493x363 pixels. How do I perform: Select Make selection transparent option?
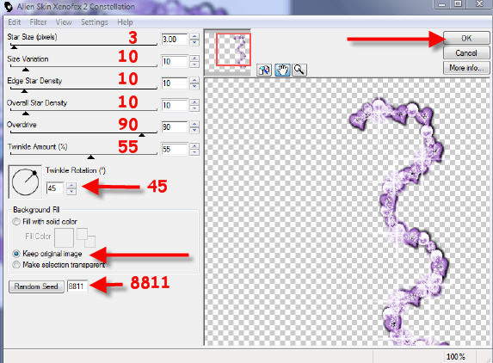(x=16, y=265)
